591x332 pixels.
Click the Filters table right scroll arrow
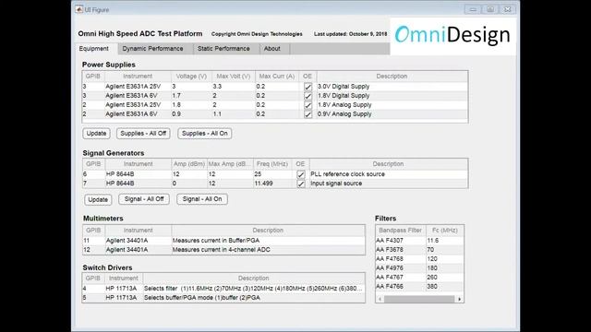pyautogui.click(x=460, y=299)
